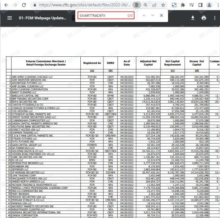Click the URL address bar

85,5
